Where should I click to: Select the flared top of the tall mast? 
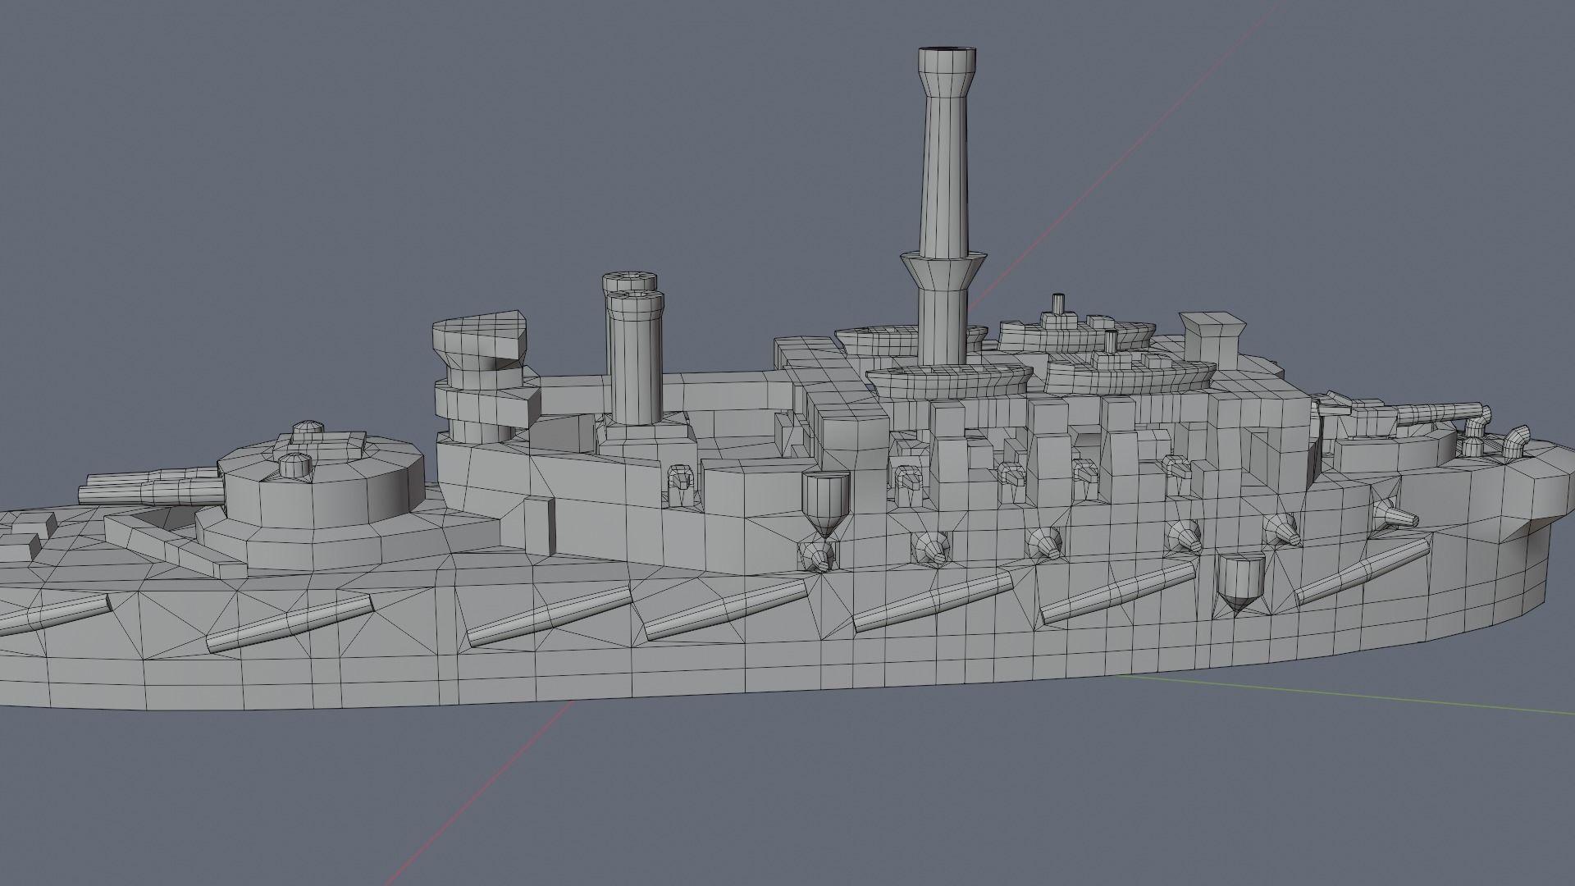(947, 73)
